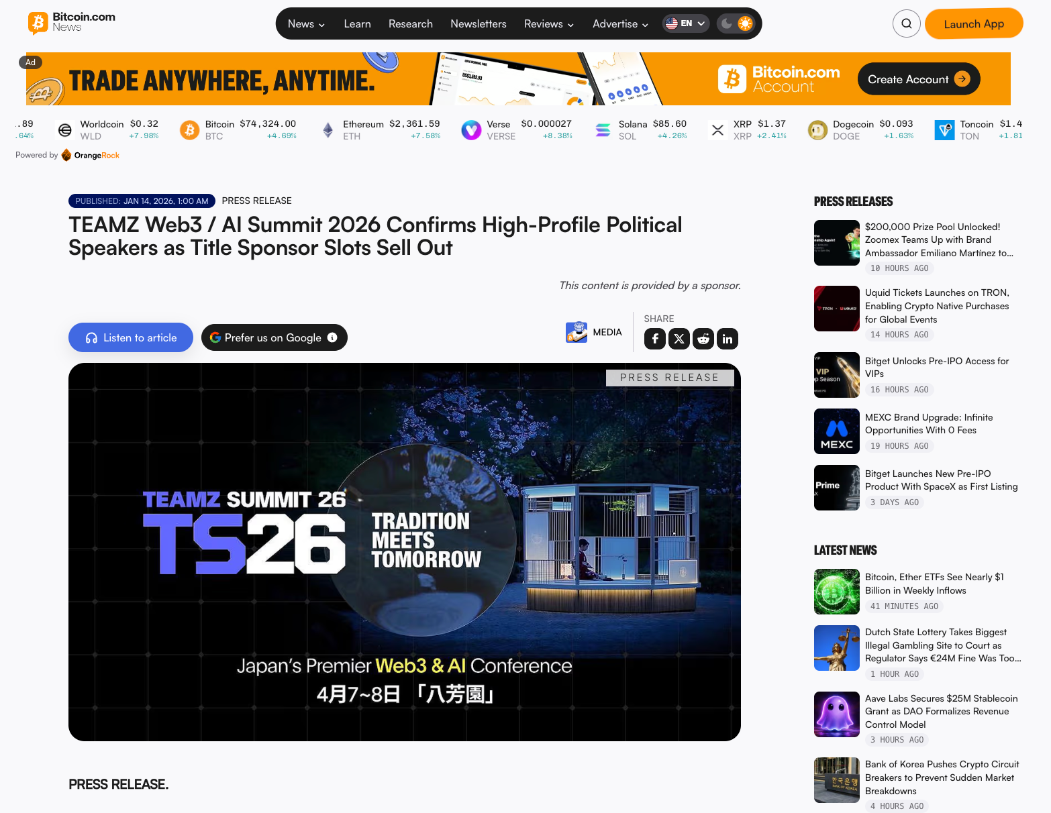Select the Ethereum ticker icon

coord(328,130)
